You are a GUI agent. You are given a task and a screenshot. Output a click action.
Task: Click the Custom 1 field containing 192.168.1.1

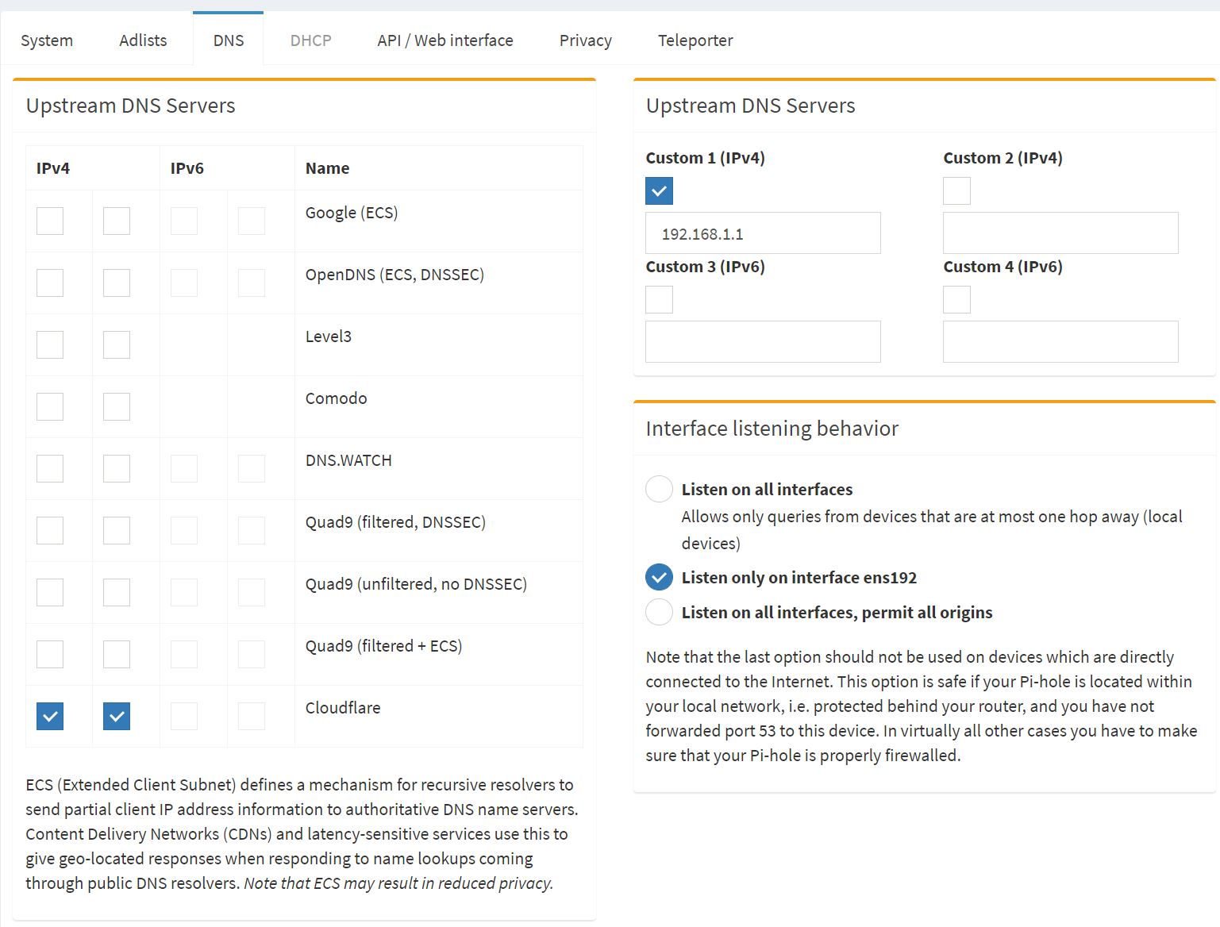coord(763,233)
